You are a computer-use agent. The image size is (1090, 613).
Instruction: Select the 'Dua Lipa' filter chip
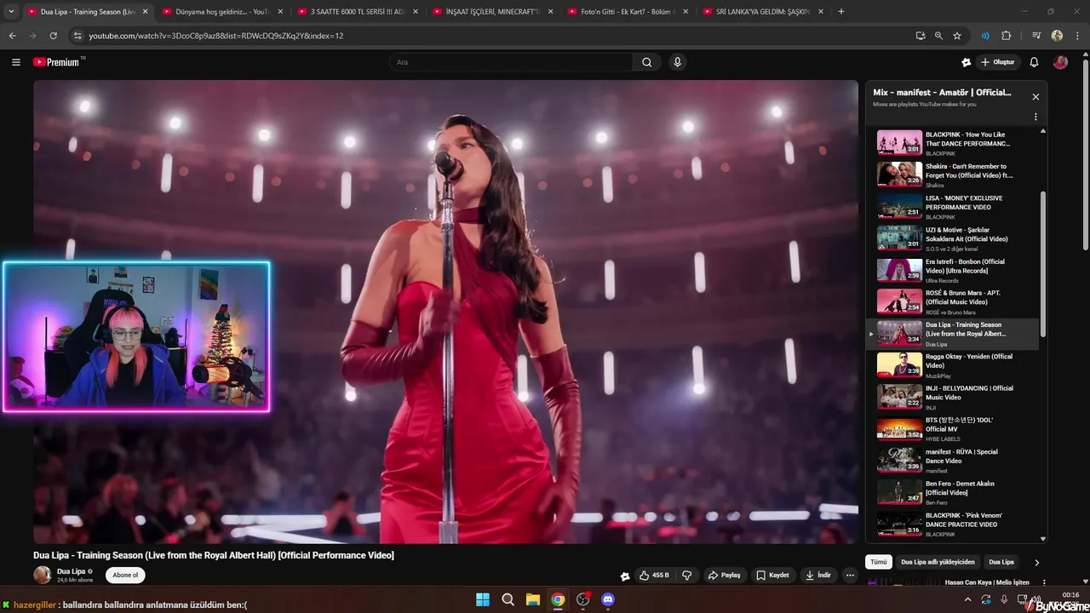coord(1001,562)
